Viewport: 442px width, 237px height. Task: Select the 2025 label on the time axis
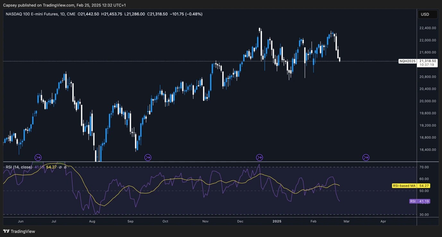pos(277,221)
